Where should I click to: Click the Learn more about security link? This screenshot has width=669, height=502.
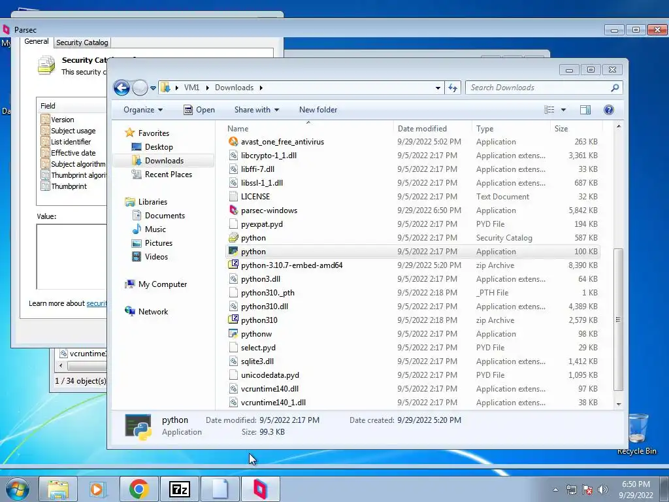[x=97, y=303]
